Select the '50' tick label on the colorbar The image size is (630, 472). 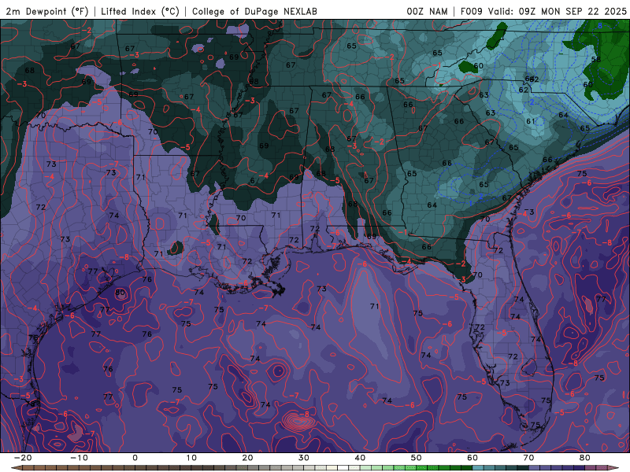click(x=417, y=458)
